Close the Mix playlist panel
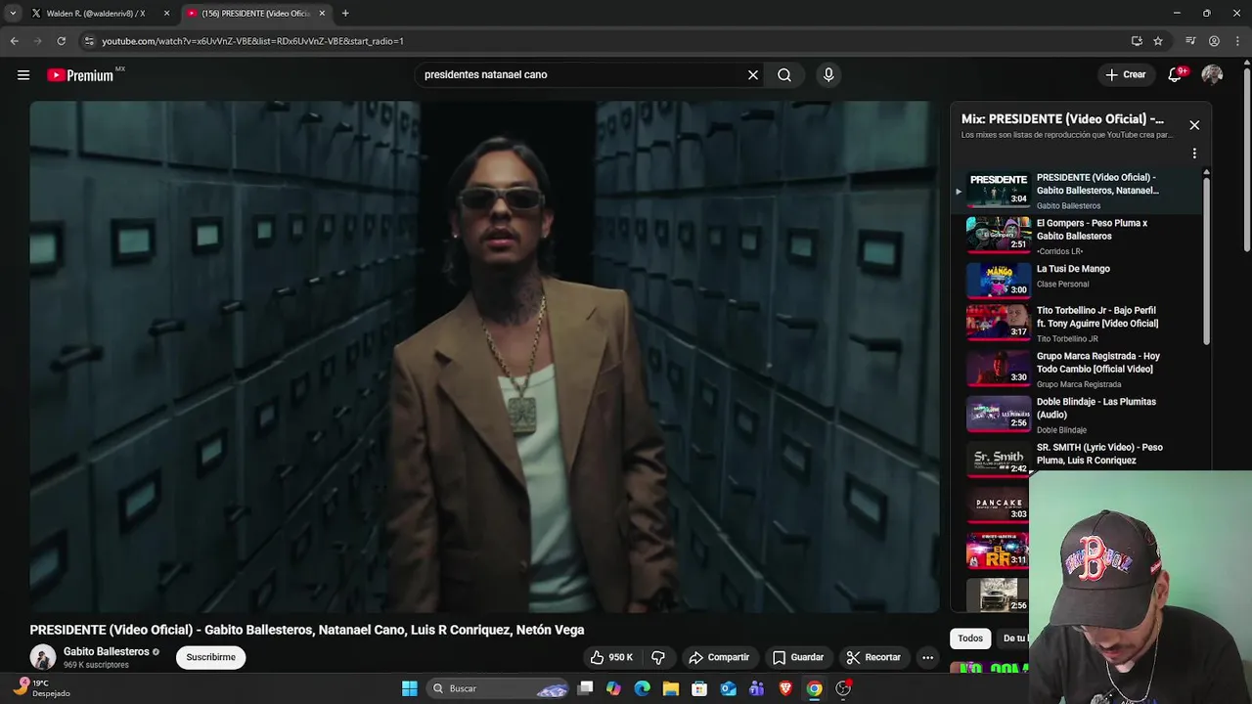The image size is (1252, 704). click(1194, 125)
